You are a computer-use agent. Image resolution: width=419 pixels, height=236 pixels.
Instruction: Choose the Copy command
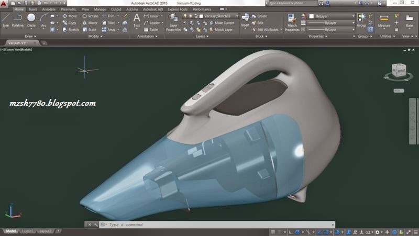70,23
